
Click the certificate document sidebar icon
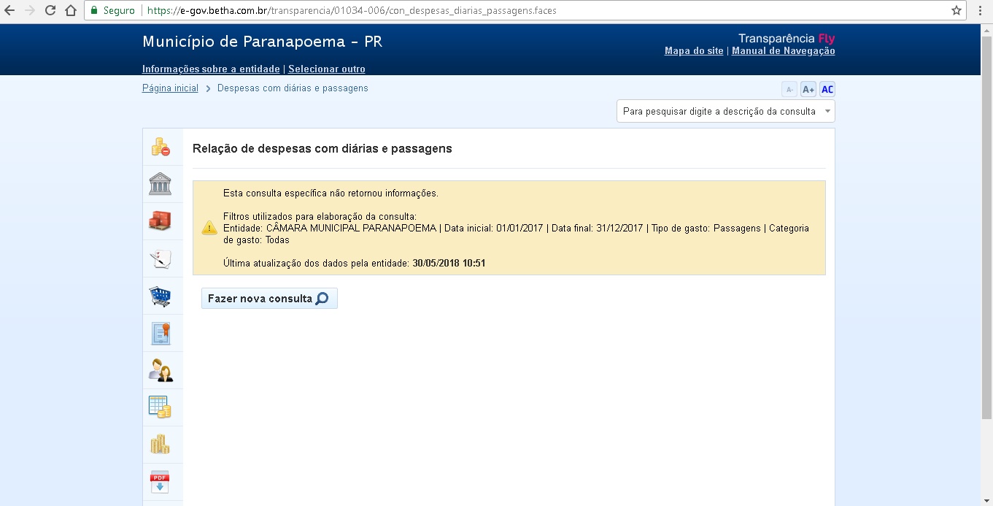161,333
